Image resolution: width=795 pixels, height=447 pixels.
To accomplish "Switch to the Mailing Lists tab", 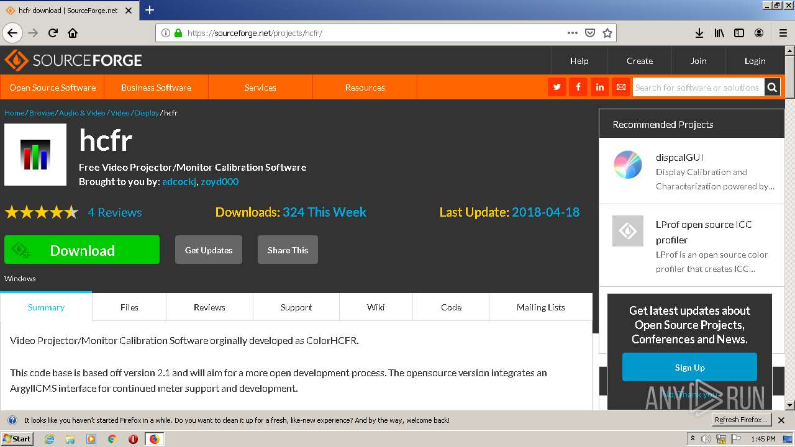I will [x=541, y=307].
